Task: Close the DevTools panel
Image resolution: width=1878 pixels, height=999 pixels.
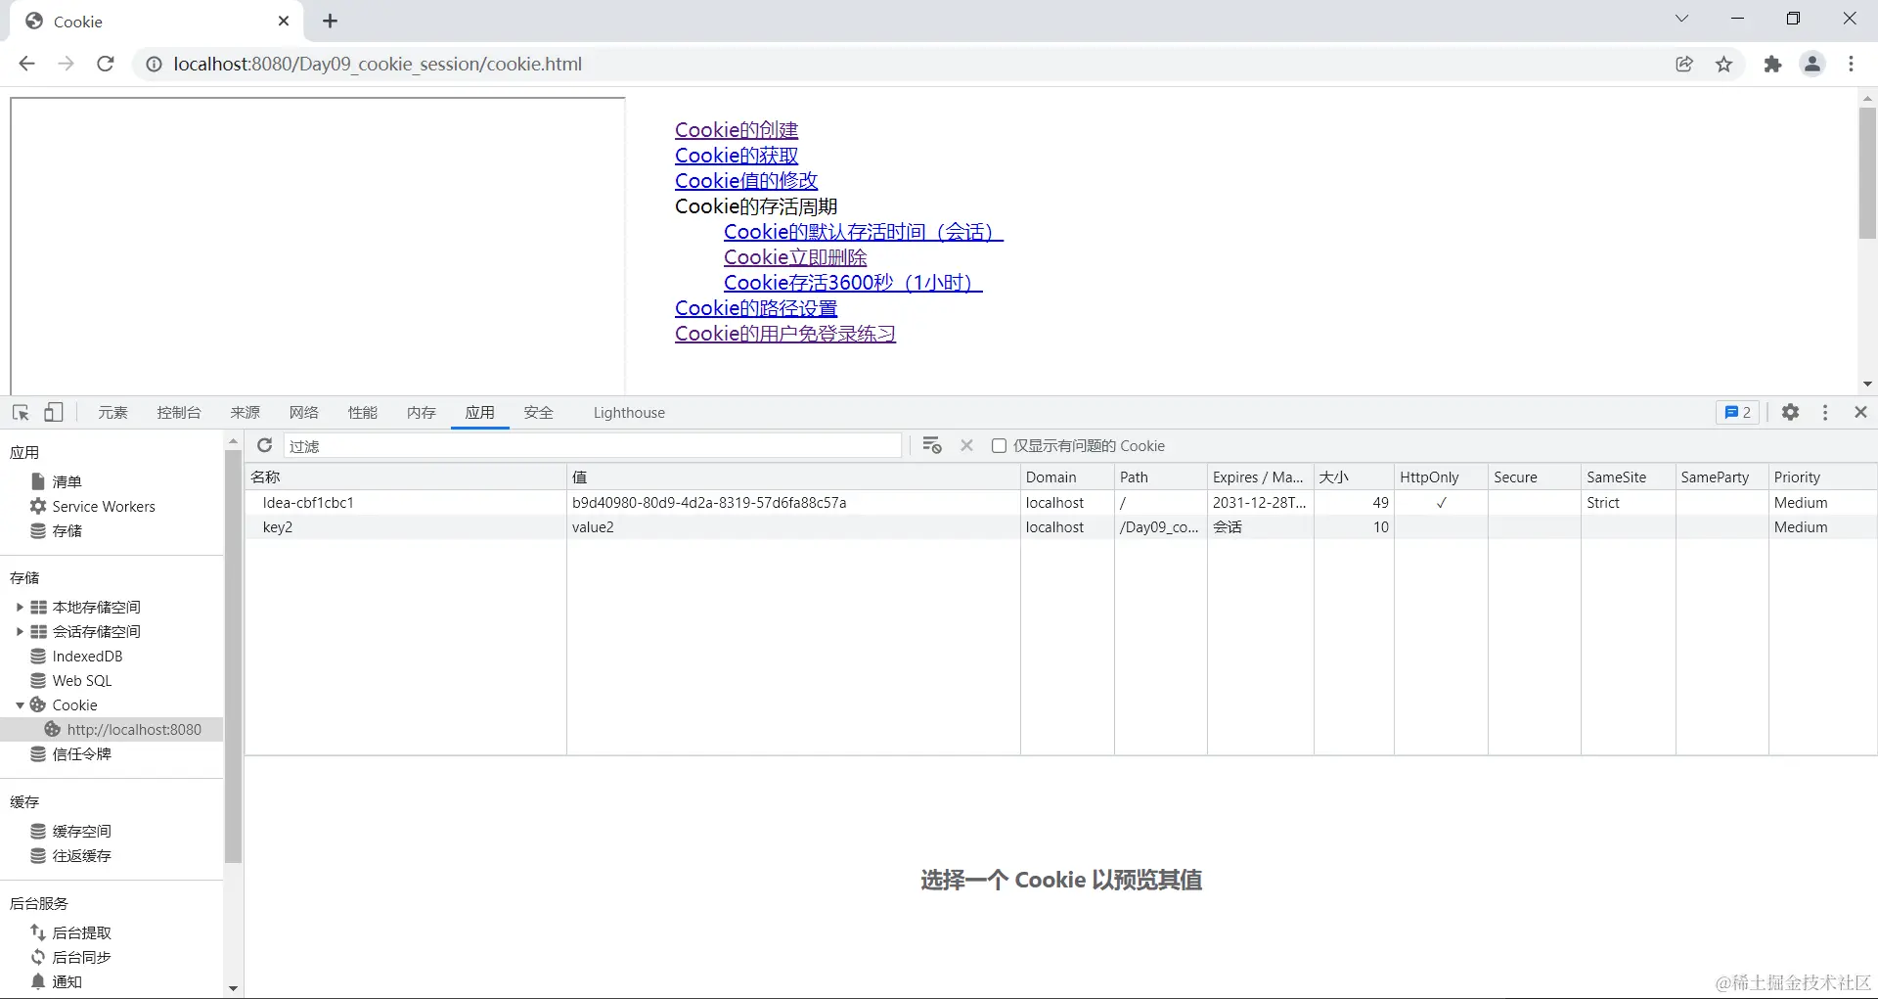Action: click(x=1860, y=413)
